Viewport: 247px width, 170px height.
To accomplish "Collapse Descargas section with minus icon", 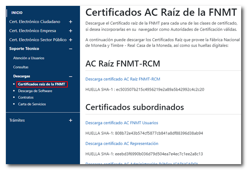I will [x=71, y=76].
